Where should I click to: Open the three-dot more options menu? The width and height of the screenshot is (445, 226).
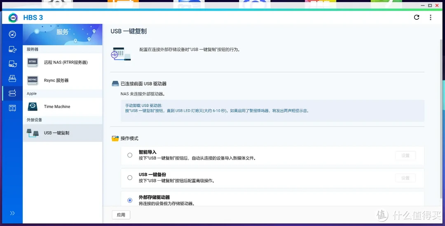(x=431, y=17)
